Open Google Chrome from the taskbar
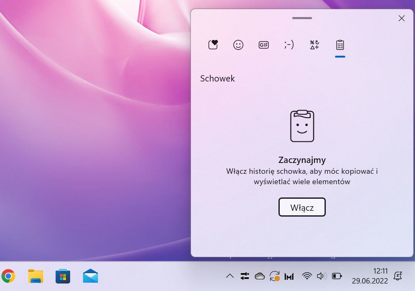 8,276
